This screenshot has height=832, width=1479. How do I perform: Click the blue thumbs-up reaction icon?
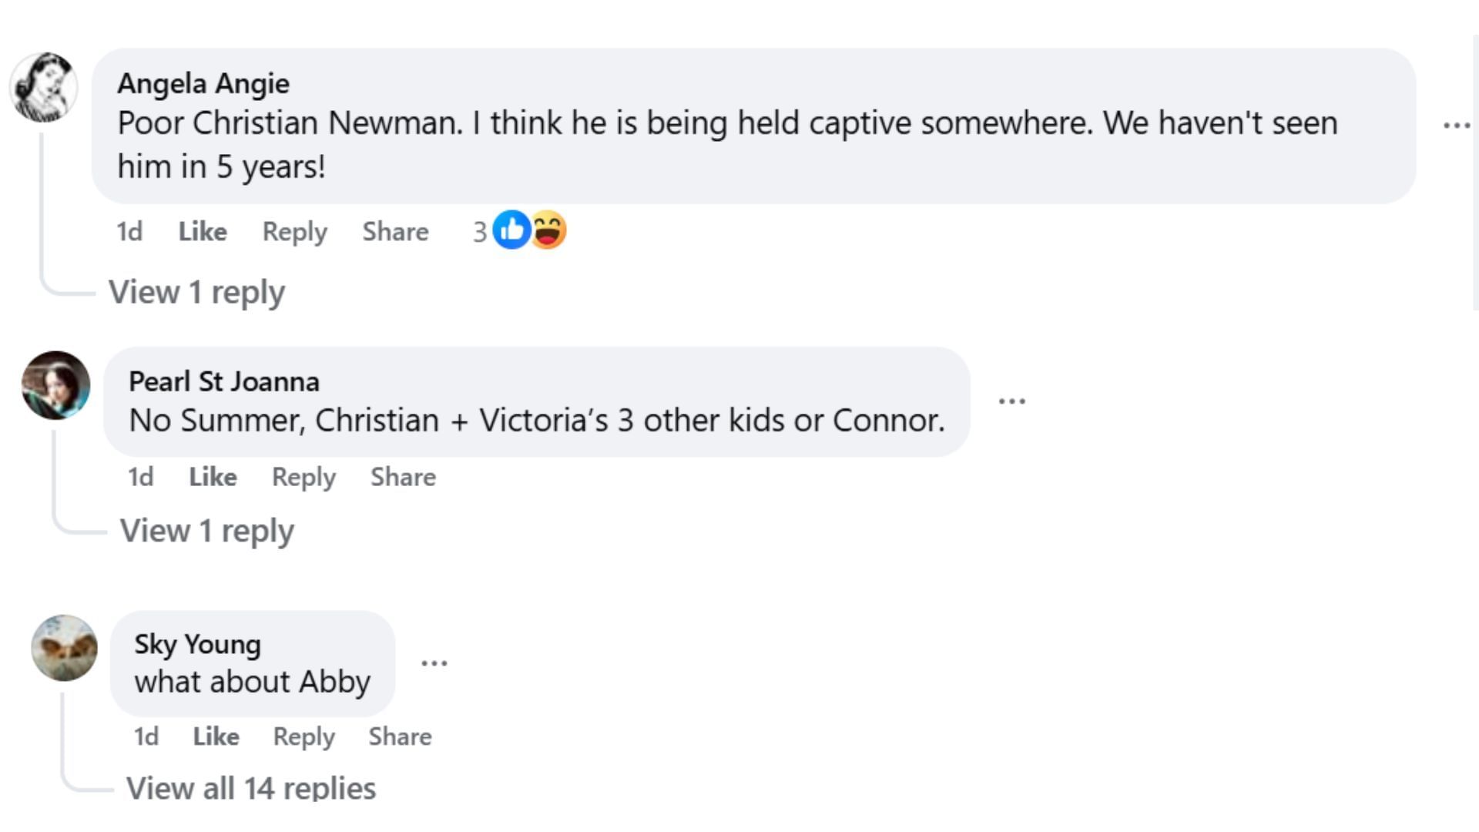click(511, 230)
